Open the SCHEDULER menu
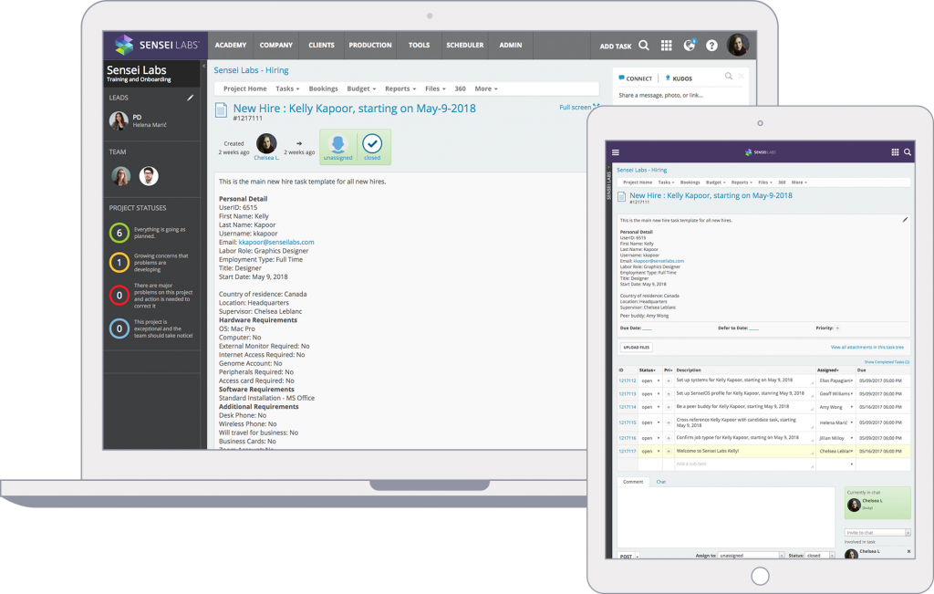 click(x=464, y=46)
